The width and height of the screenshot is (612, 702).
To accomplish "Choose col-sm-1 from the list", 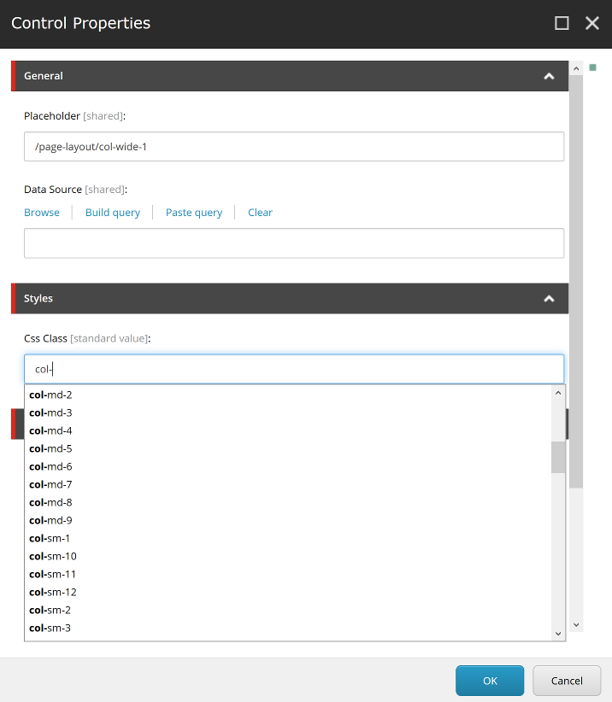I will 288,538.
